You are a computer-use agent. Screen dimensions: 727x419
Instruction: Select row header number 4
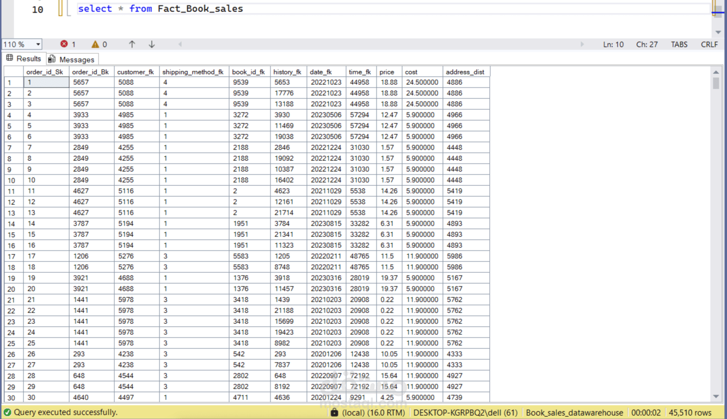pyautogui.click(x=14, y=115)
